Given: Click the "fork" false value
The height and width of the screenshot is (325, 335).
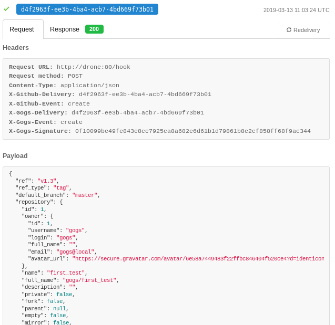Looking at the screenshot, I should 55,301.
